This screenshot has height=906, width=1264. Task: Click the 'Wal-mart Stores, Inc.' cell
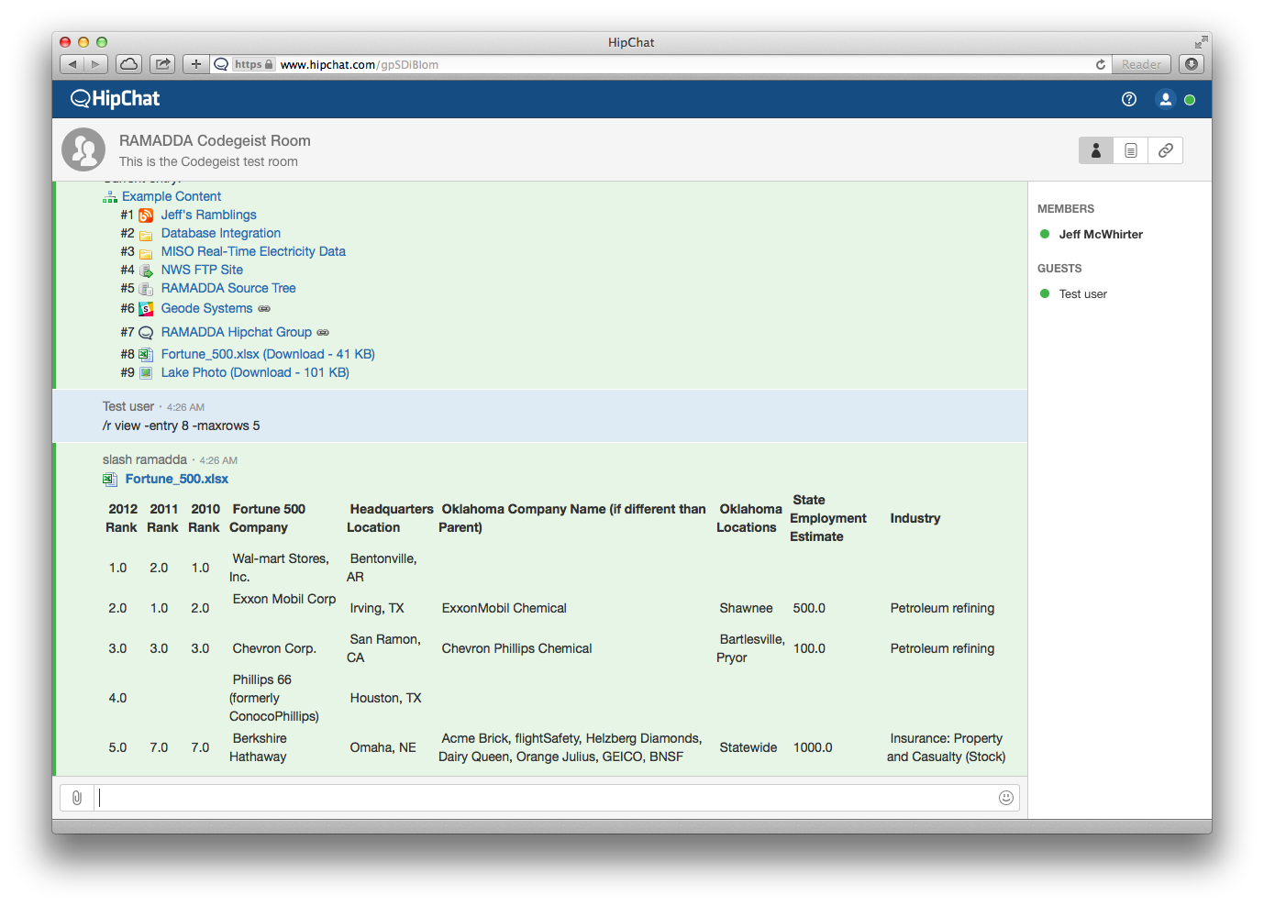[x=280, y=568]
